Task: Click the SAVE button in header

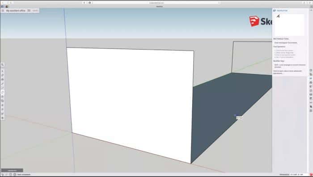Action: point(35,11)
